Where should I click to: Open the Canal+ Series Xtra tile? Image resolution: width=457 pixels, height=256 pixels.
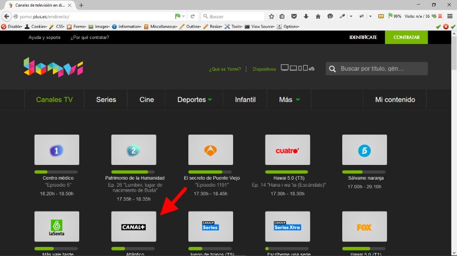pyautogui.click(x=288, y=226)
